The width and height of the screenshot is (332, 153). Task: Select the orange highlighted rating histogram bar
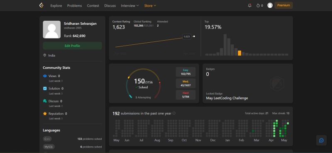tap(239, 53)
